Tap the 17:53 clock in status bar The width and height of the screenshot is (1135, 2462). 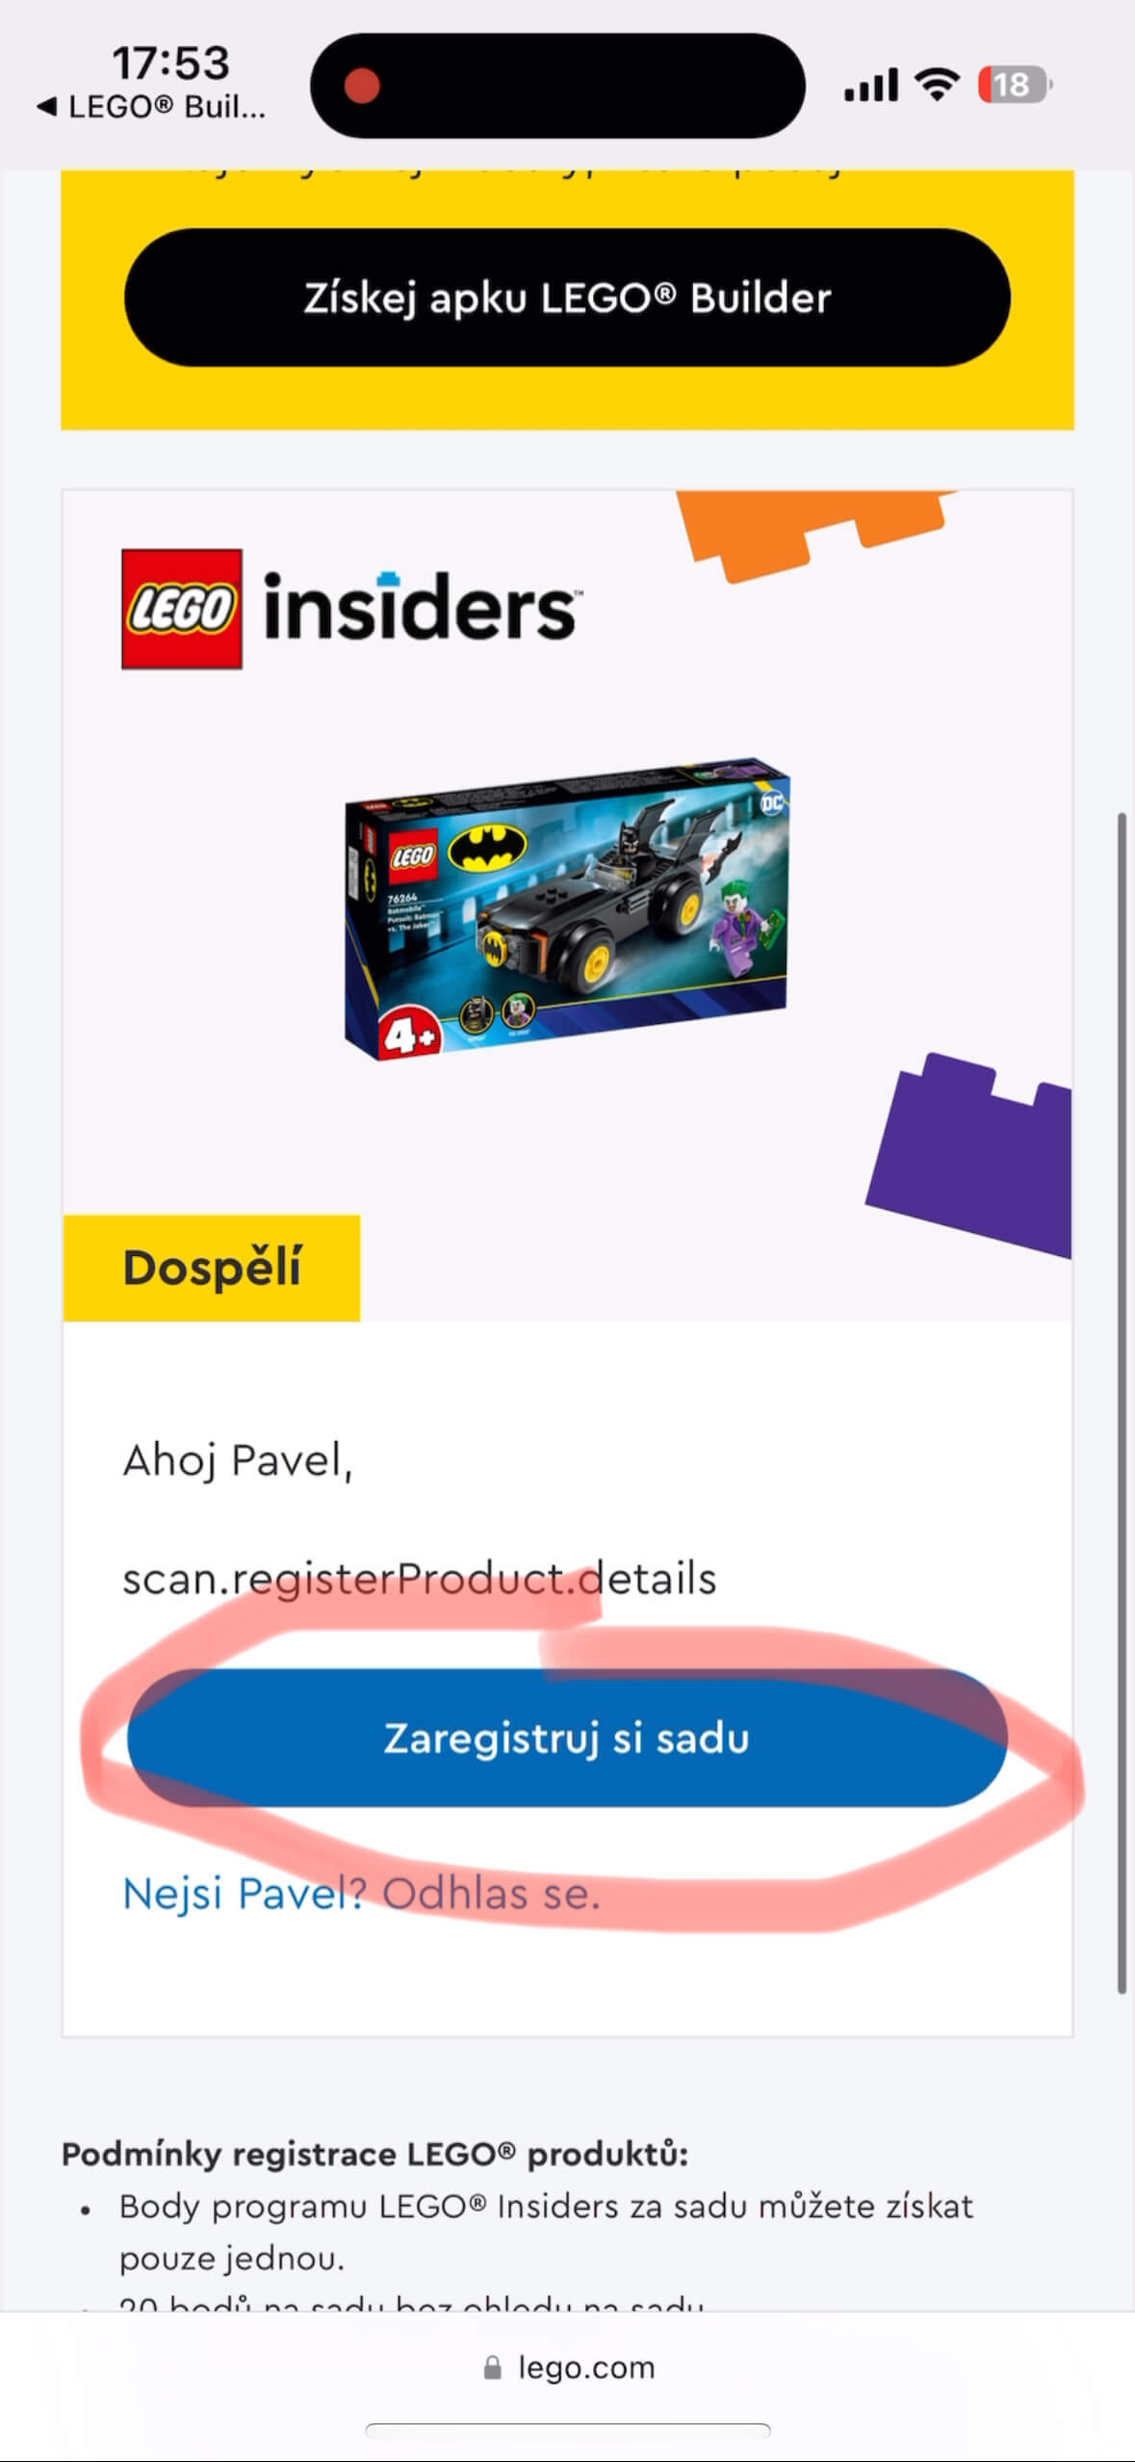tap(171, 64)
